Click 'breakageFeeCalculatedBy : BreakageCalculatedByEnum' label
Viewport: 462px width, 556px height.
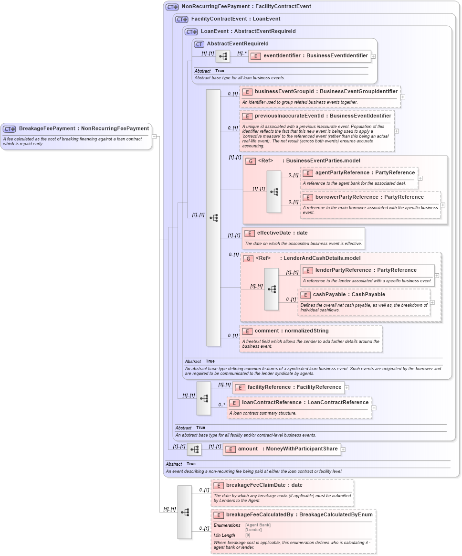coord(299,515)
